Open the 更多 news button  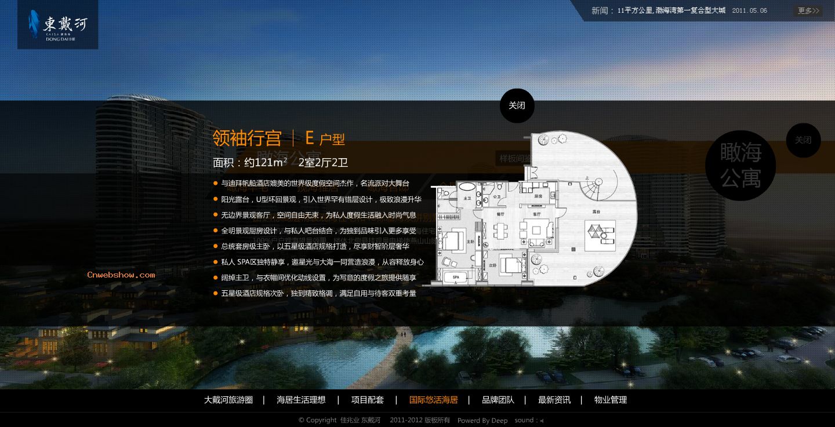[808, 10]
